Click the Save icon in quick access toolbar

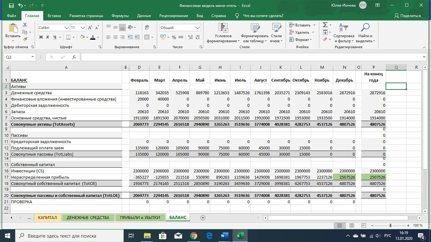[11, 5]
